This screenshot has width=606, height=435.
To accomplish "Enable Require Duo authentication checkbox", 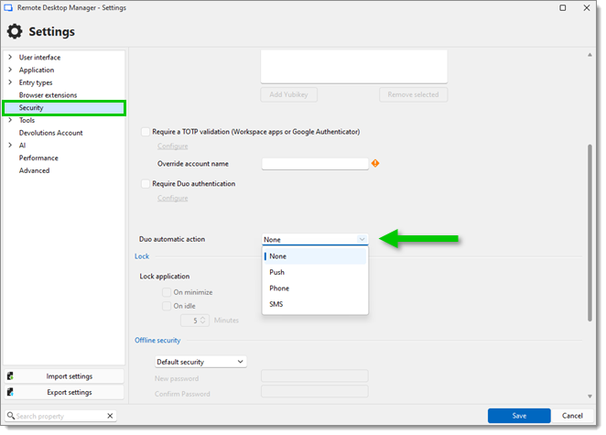I will click(146, 184).
